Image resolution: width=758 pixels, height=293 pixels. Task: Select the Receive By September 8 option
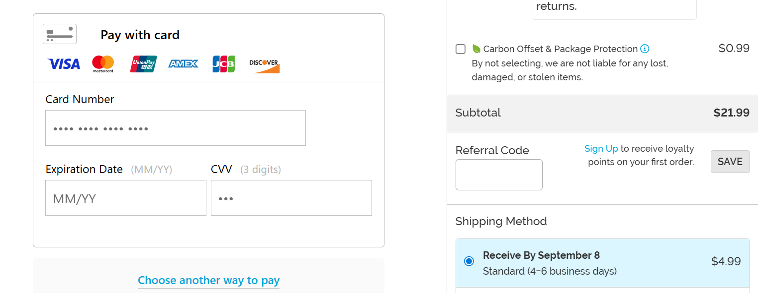[541, 256]
